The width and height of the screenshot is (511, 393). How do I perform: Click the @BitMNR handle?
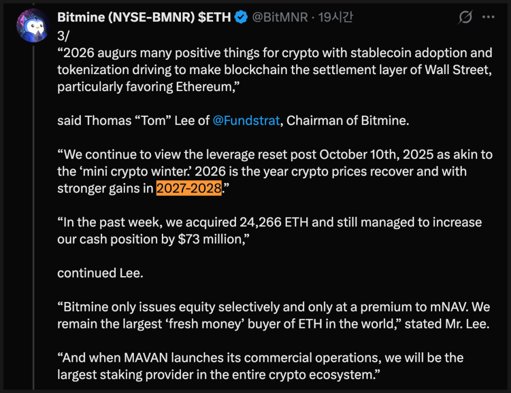click(279, 17)
